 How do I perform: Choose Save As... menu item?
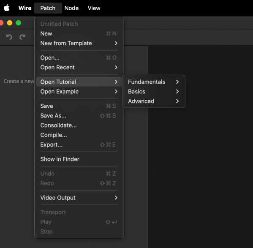coord(79,116)
